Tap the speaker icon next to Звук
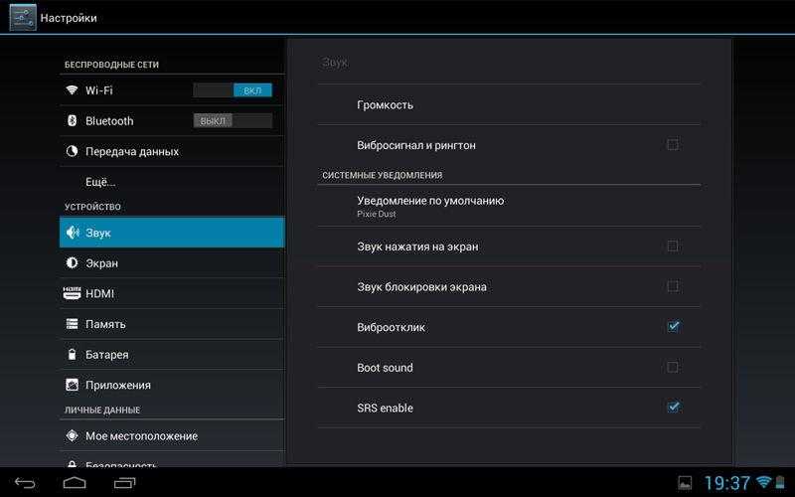Viewport: 795px width, 497px height. point(73,233)
